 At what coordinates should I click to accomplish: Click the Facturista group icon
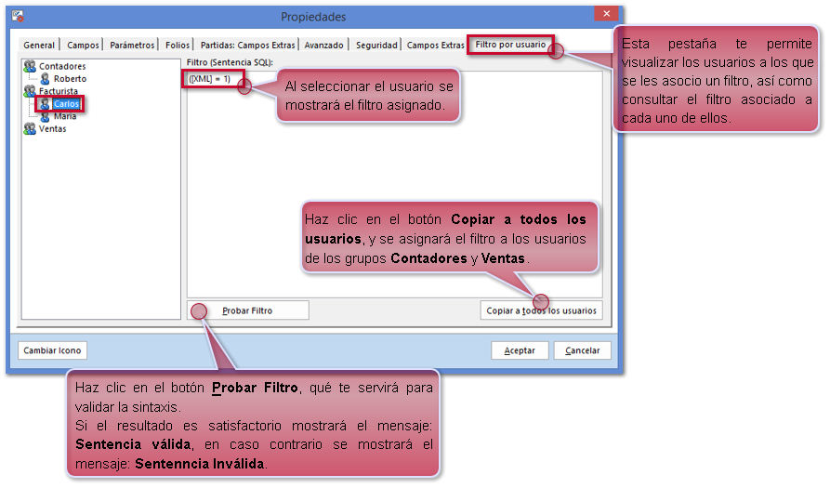click(30, 92)
